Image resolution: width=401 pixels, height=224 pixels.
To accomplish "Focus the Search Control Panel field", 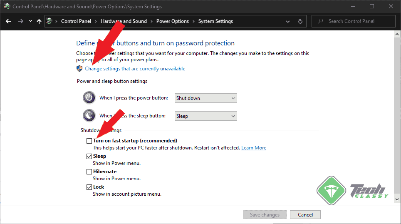I will (354, 21).
